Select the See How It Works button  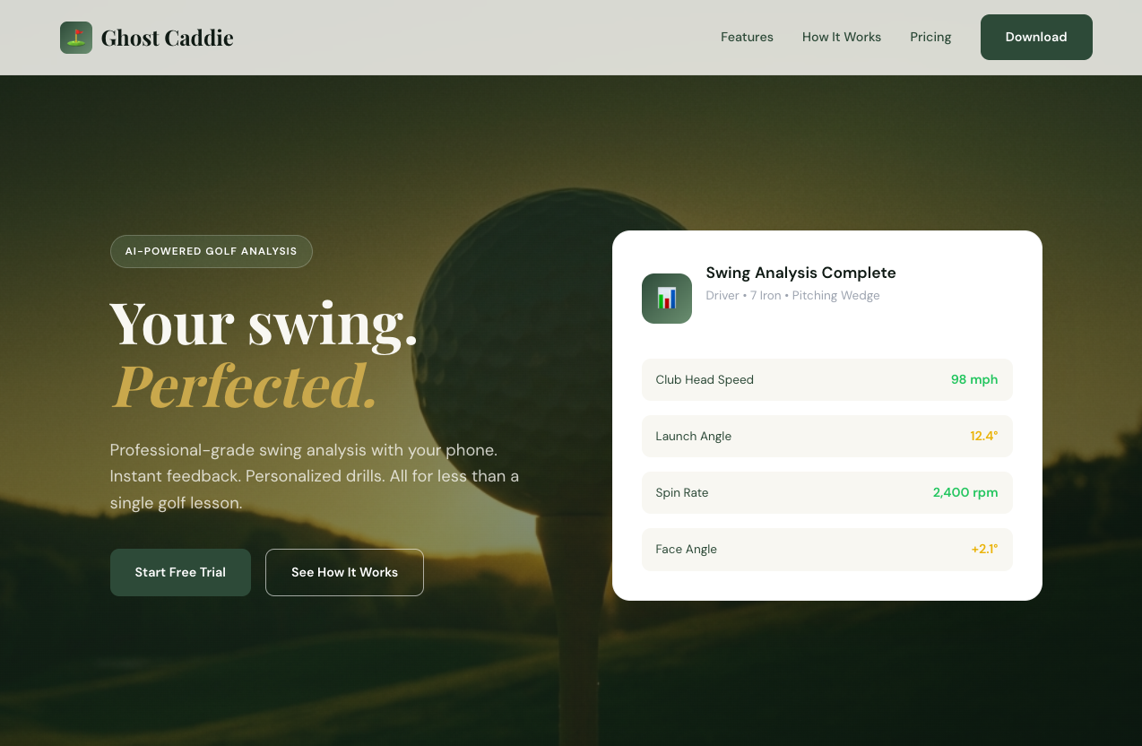[x=344, y=572]
